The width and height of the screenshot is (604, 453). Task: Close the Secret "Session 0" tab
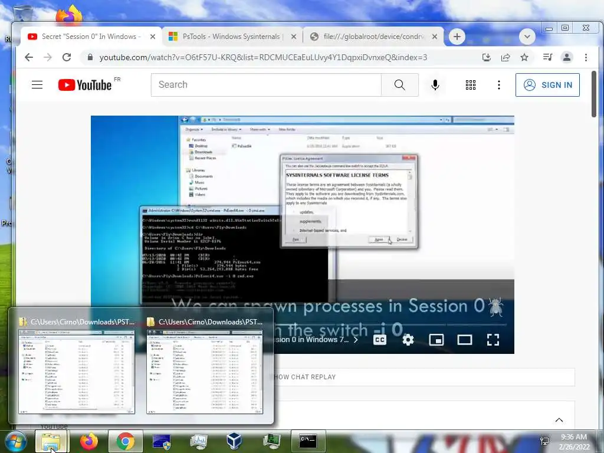[153, 37]
